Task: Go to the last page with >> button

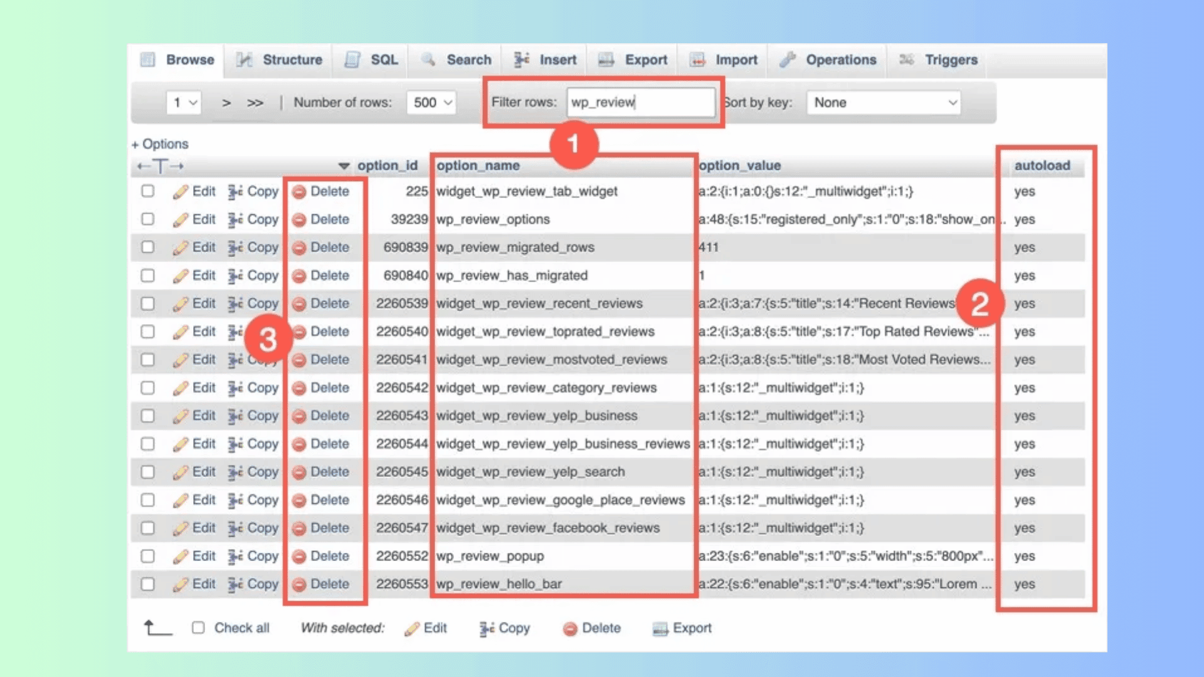Action: tap(255, 103)
